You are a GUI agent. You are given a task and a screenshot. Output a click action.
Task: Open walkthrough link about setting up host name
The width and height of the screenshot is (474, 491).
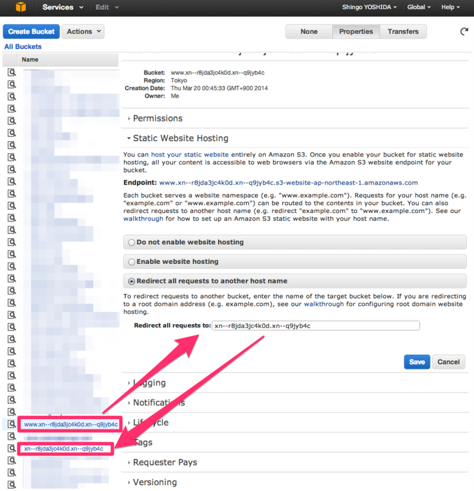(143, 219)
